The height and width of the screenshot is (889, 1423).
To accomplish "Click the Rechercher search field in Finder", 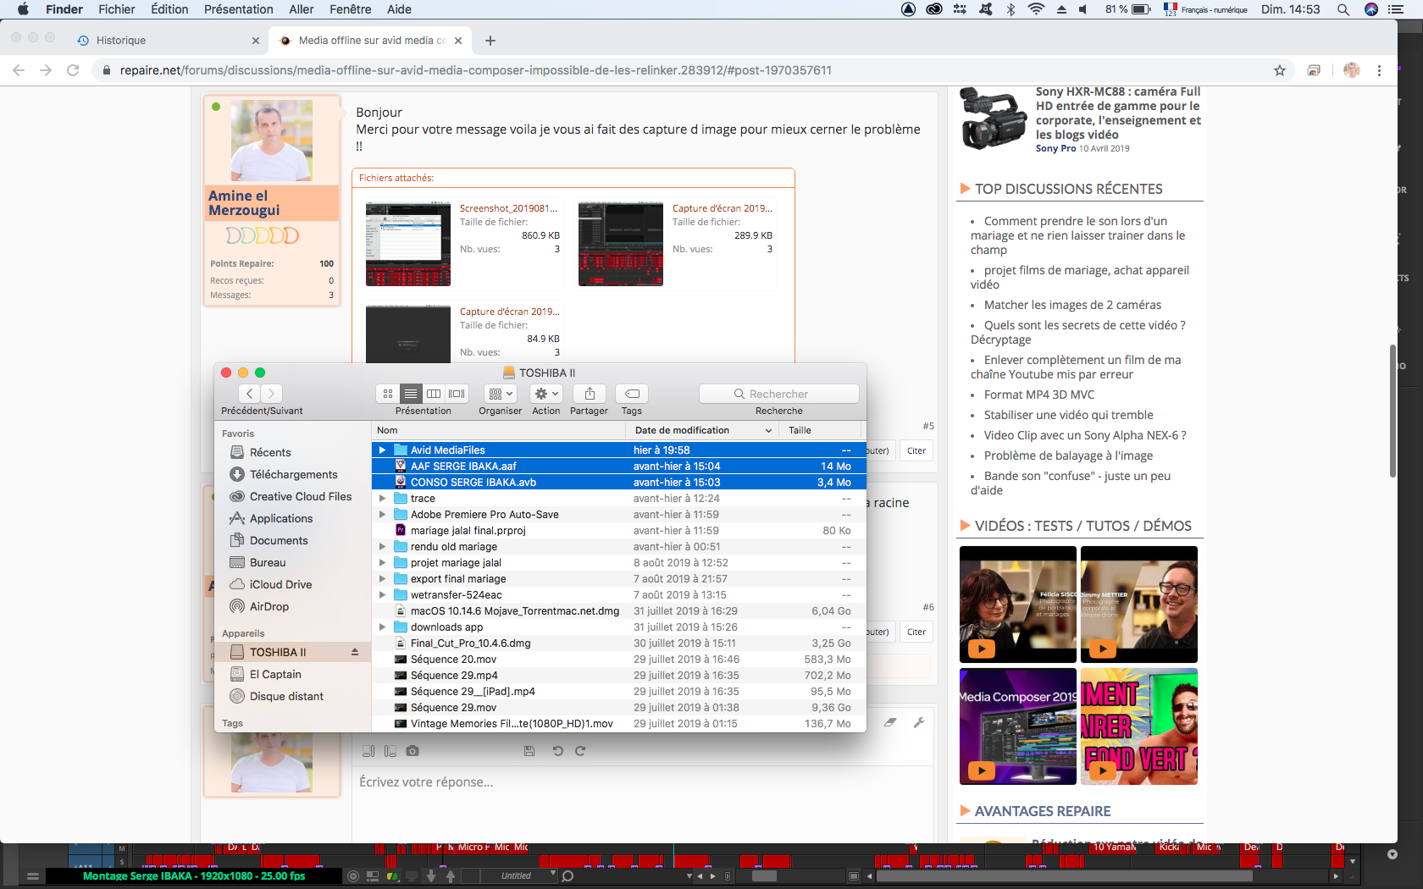I will point(779,394).
